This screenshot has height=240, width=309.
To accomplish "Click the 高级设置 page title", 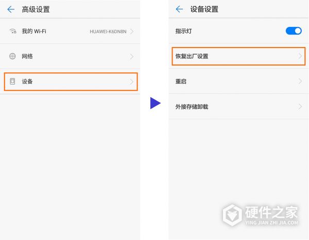I will pos(36,9).
